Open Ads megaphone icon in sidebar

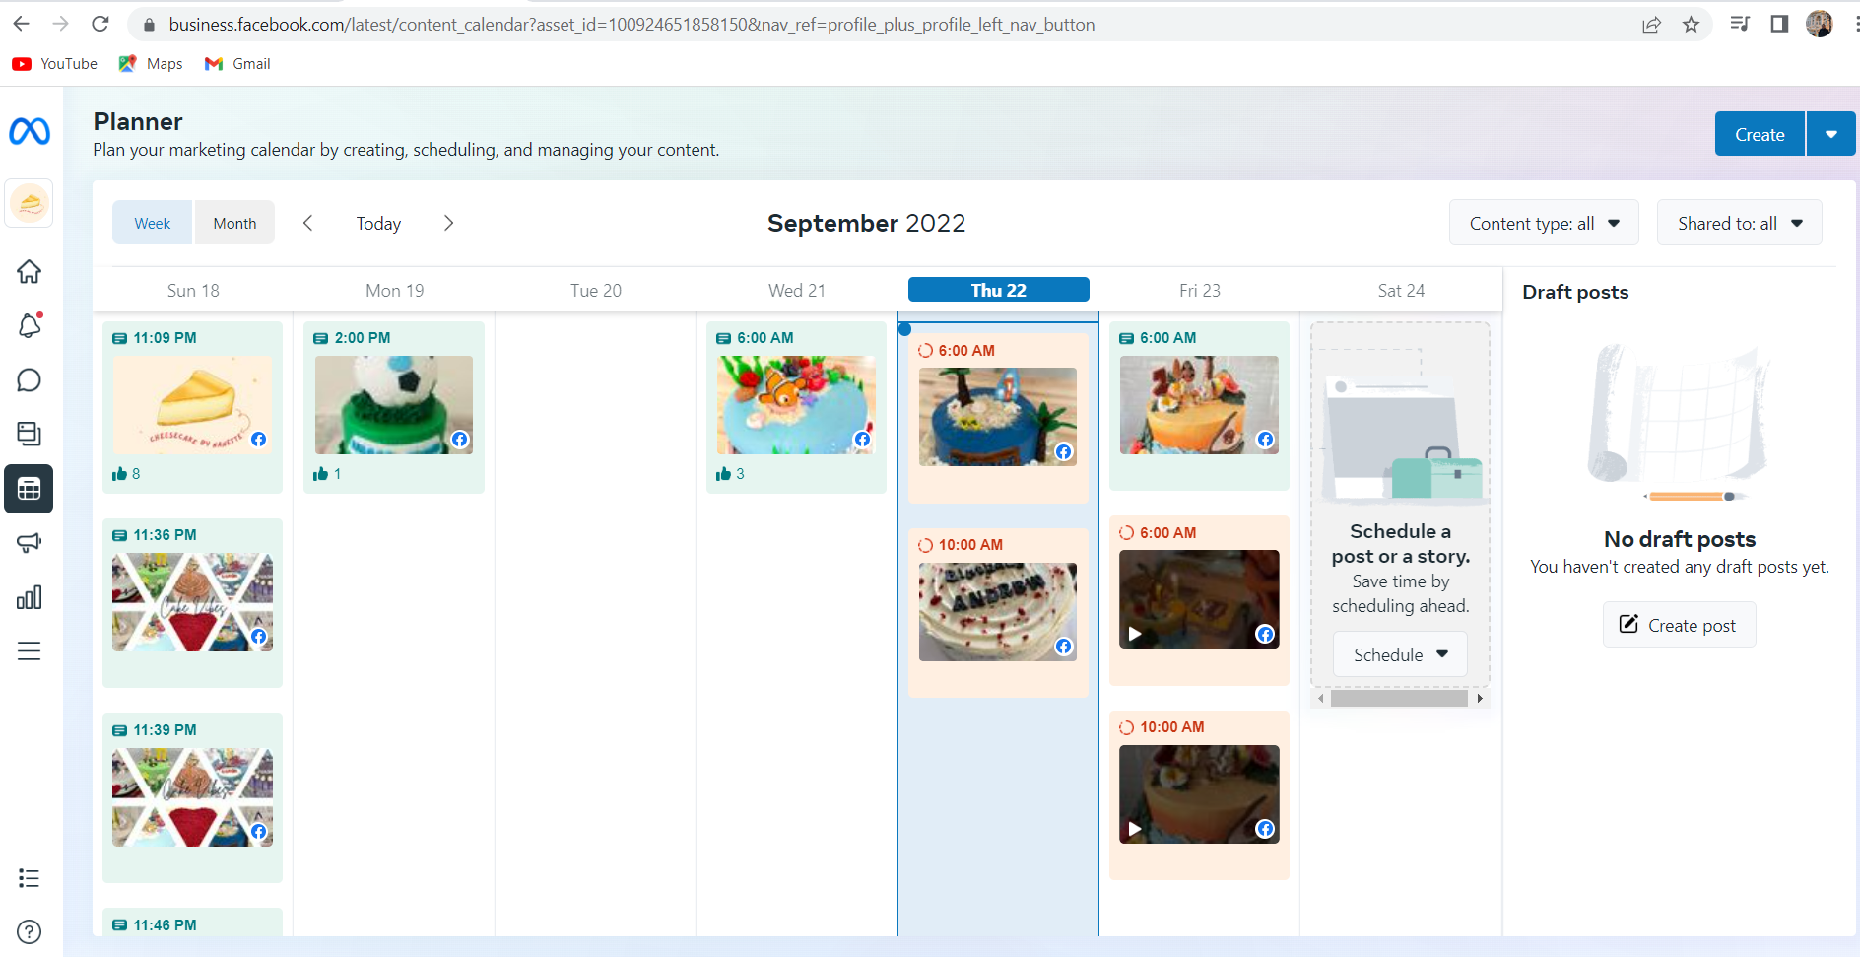click(x=30, y=543)
